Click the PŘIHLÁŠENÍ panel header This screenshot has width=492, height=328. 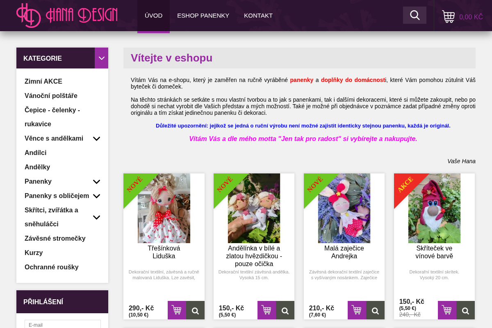[62, 302]
